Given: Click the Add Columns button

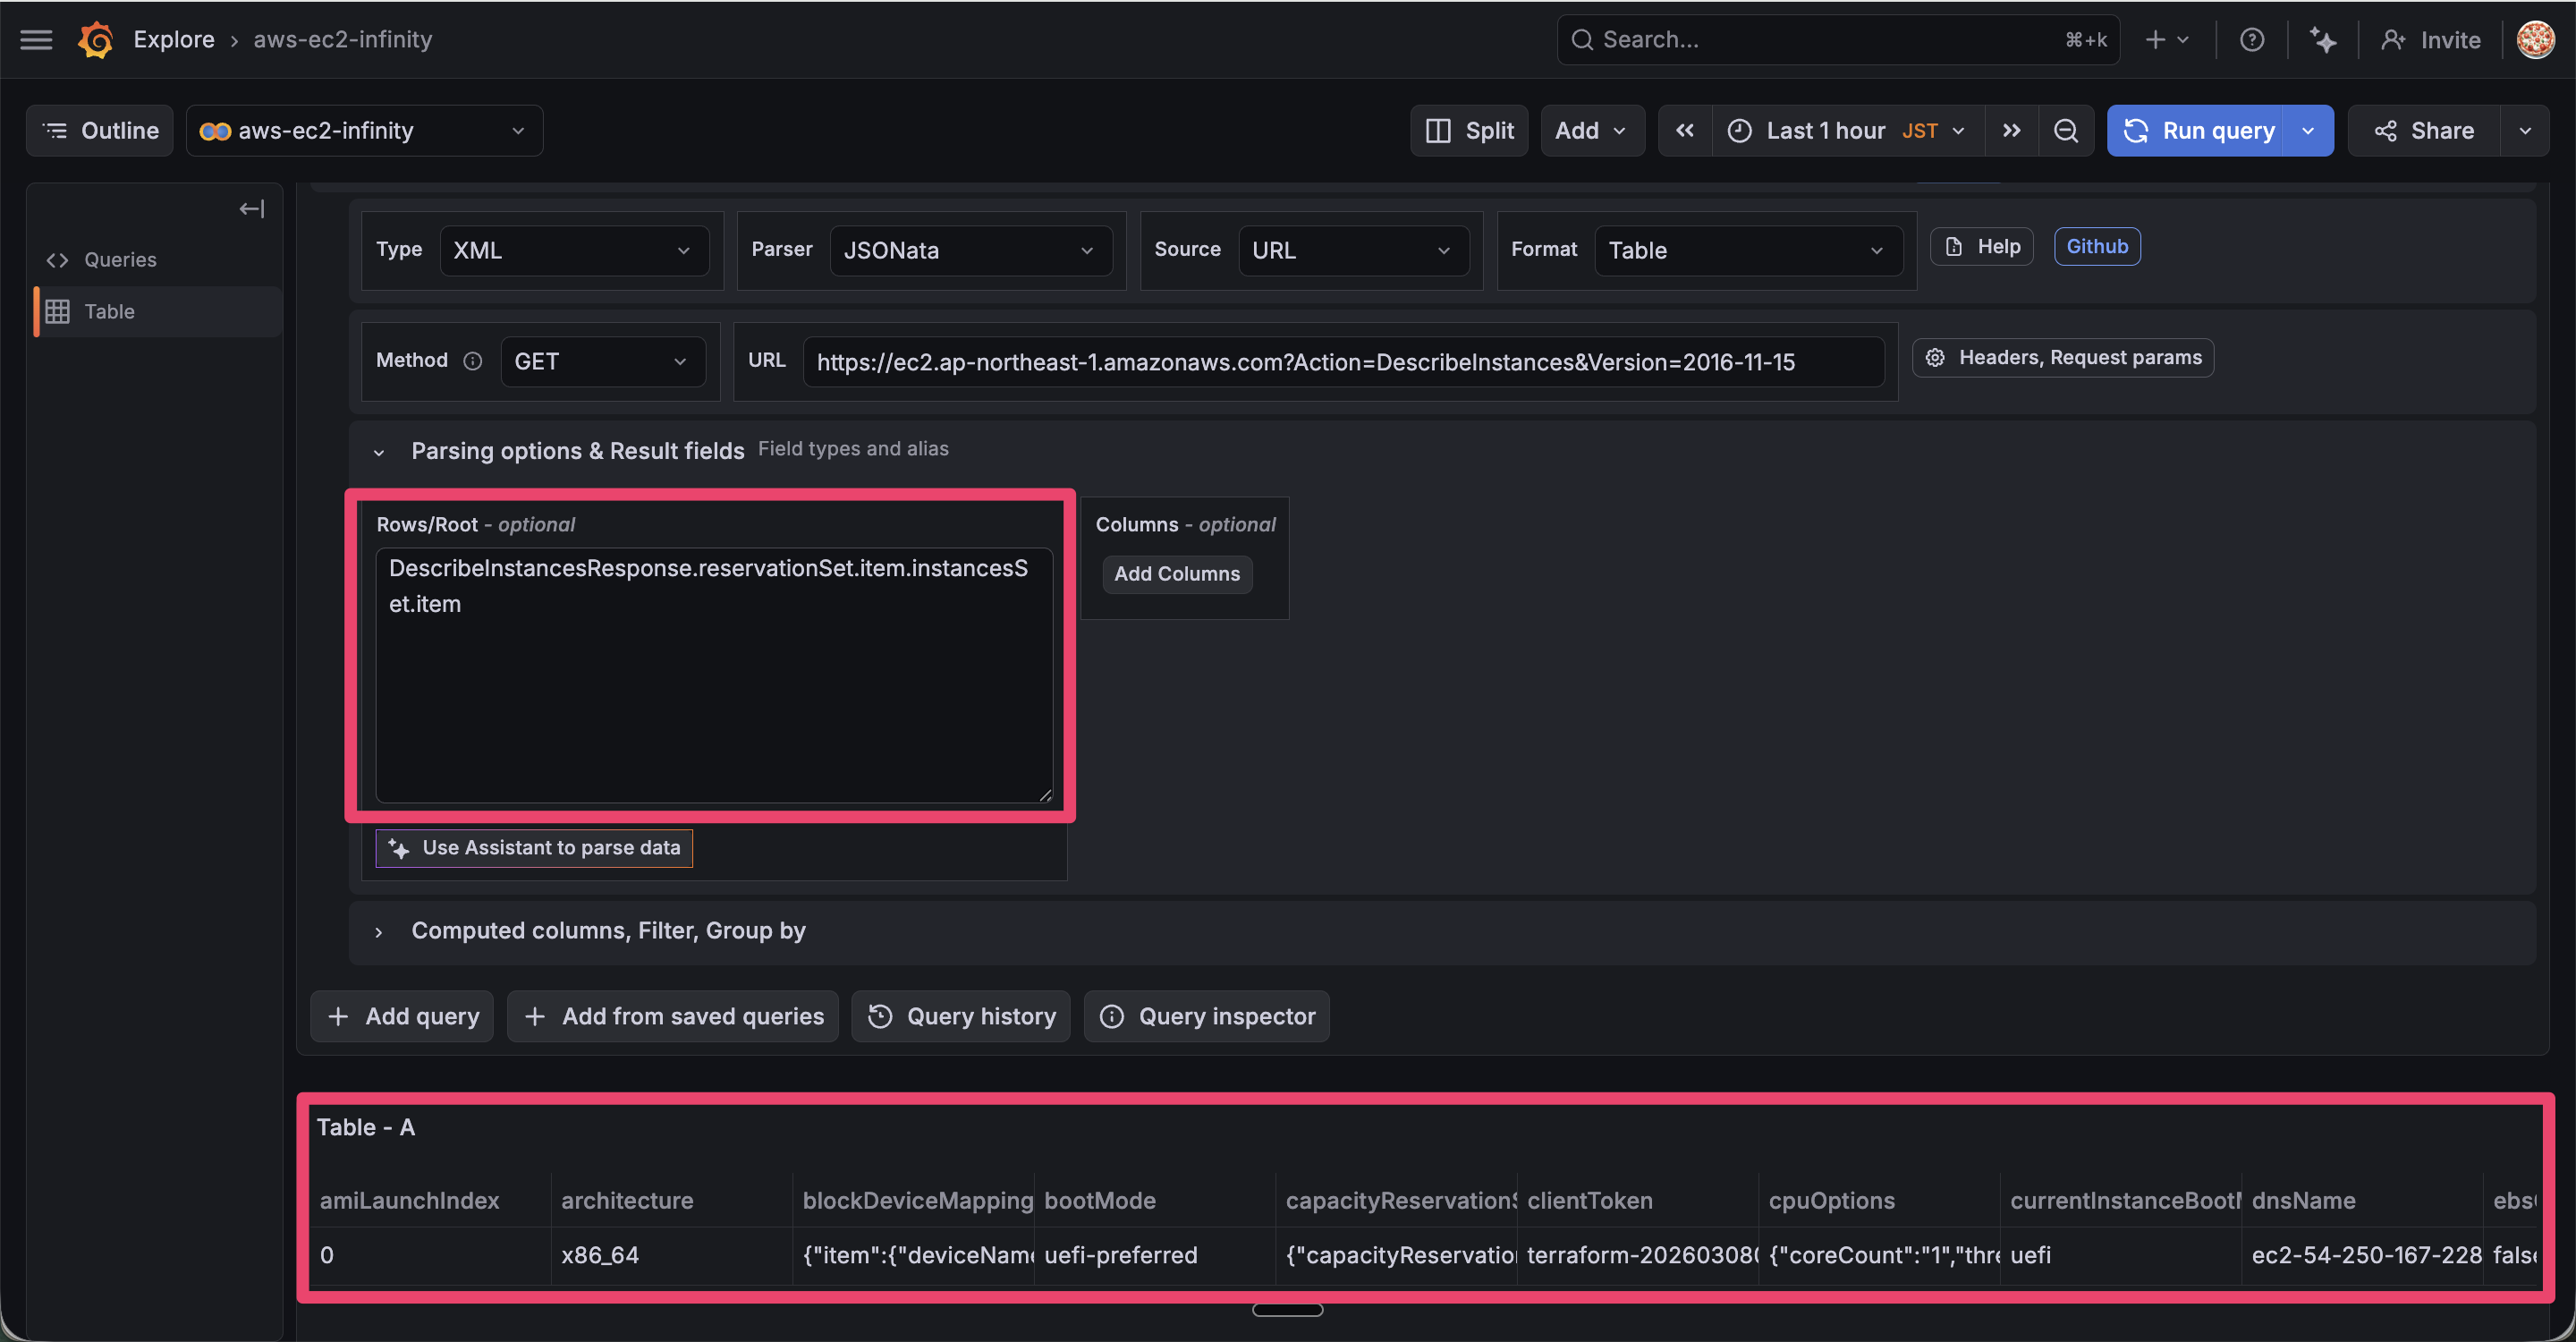Looking at the screenshot, I should click(x=1176, y=574).
